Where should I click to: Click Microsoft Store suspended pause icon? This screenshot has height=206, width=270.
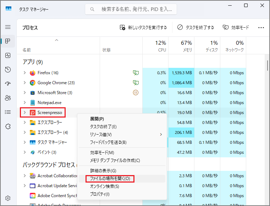(136, 93)
